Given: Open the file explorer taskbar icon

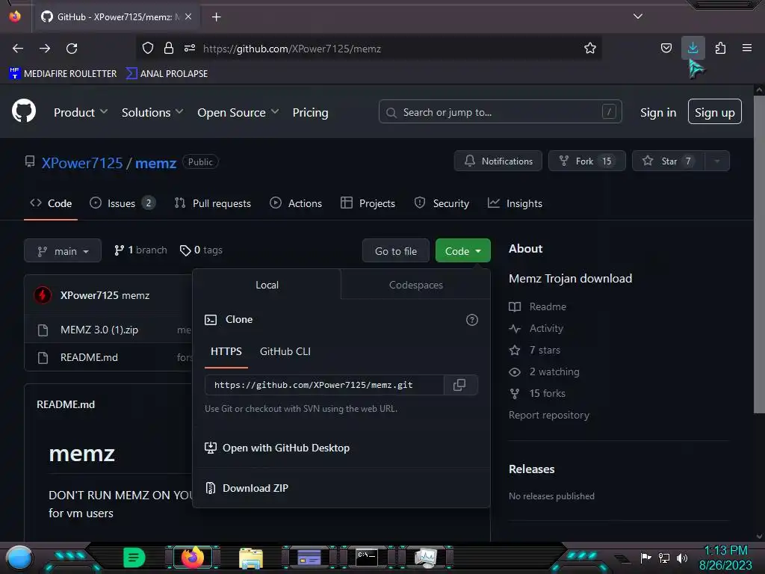Looking at the screenshot, I should pyautogui.click(x=251, y=558).
